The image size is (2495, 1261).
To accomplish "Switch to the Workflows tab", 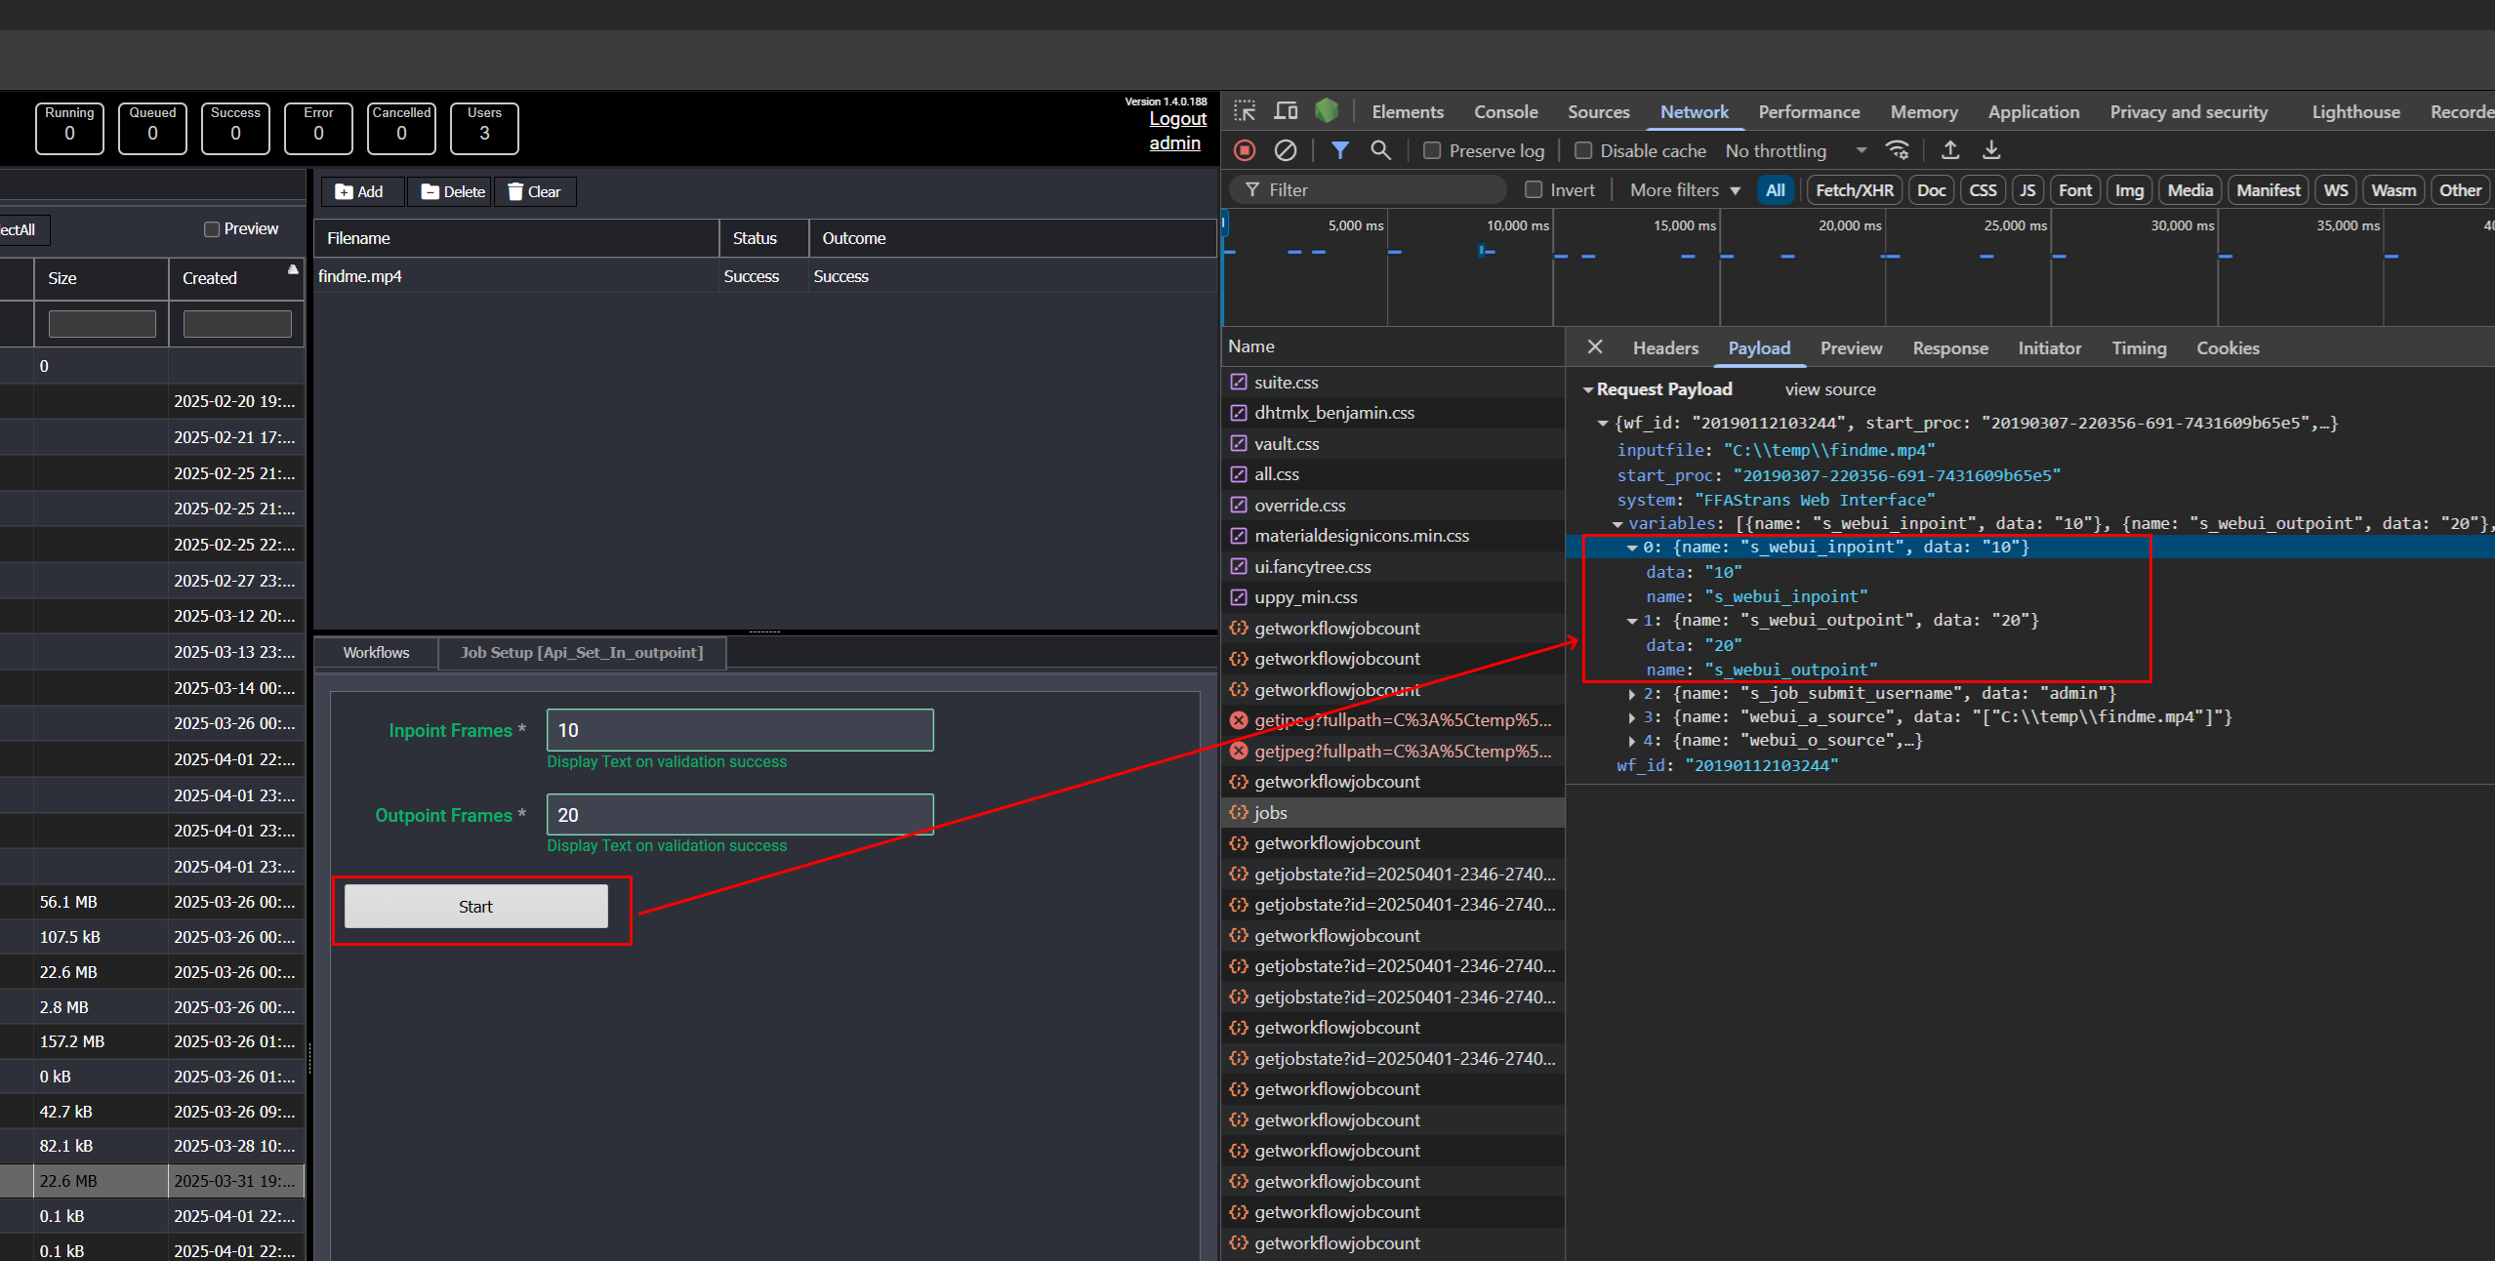I will coord(376,652).
